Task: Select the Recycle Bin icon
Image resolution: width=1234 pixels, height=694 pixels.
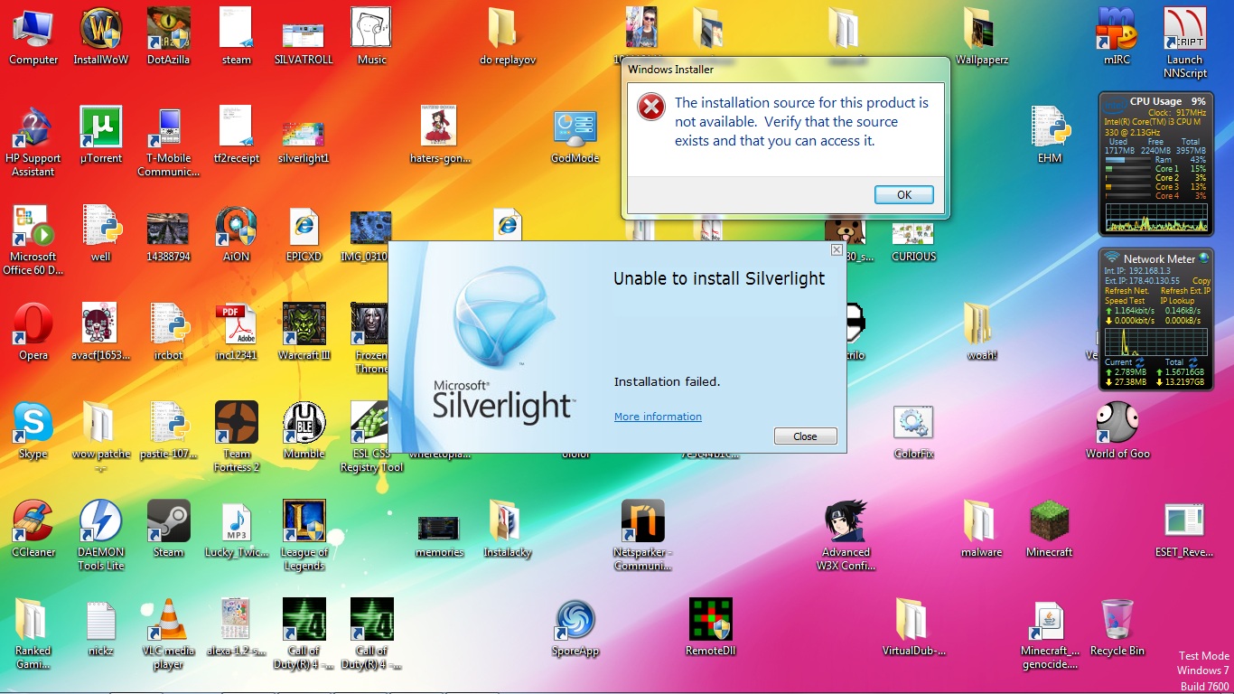Action: (x=1117, y=627)
